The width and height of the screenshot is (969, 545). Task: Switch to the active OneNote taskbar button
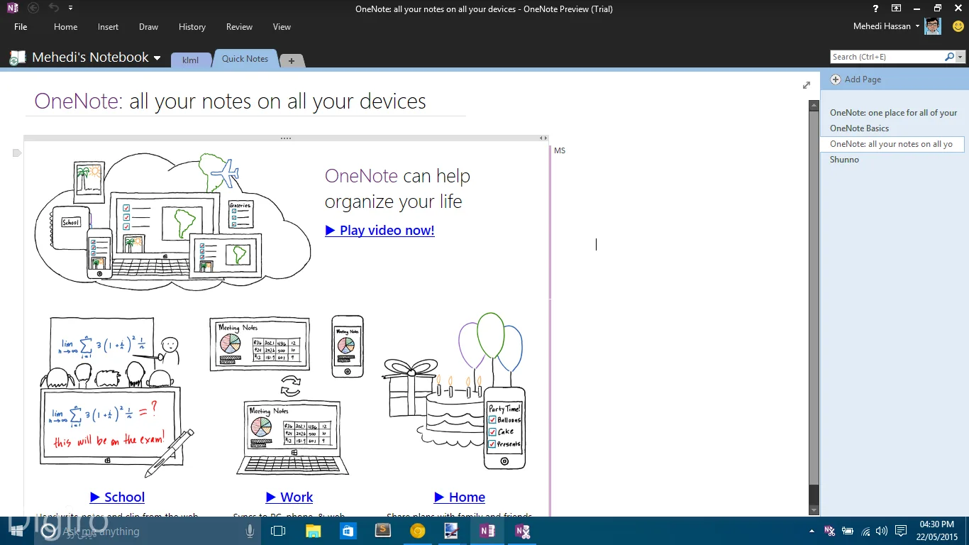(x=487, y=531)
